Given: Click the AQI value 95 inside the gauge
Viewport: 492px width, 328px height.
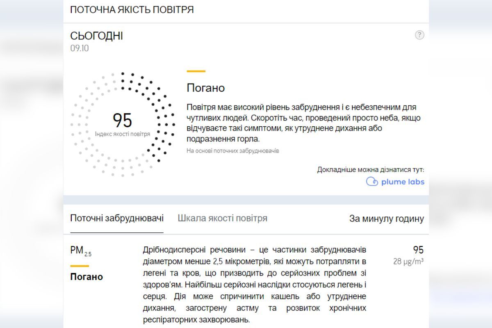Looking at the screenshot, I should (122, 120).
